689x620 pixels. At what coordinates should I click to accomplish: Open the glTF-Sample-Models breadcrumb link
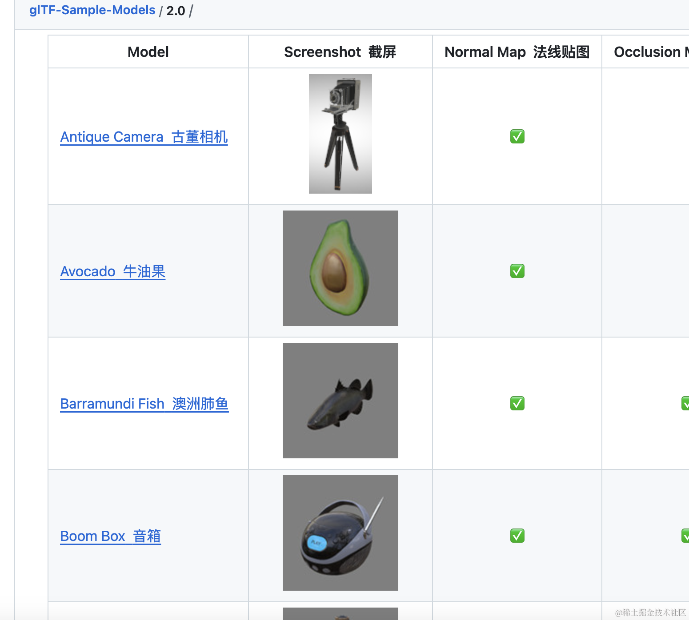[x=92, y=10]
